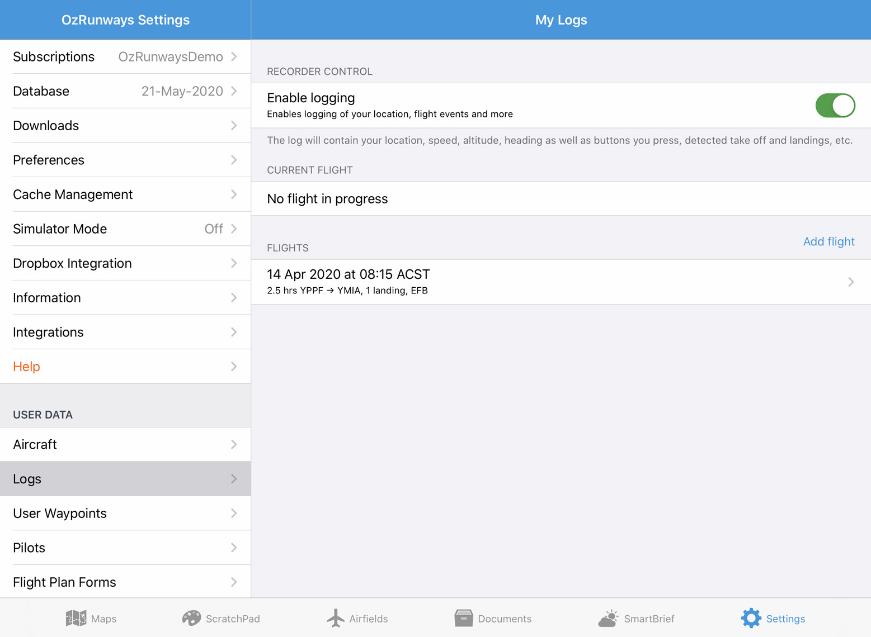The height and width of the screenshot is (637, 871).
Task: Open the Subscriptions row label
Action: point(54,56)
